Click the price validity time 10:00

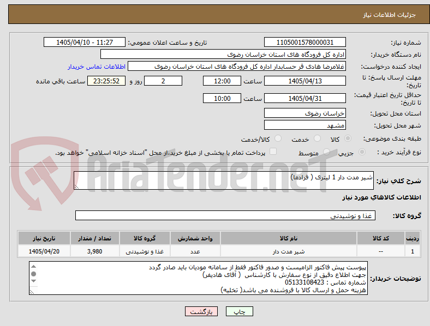pos(222,98)
